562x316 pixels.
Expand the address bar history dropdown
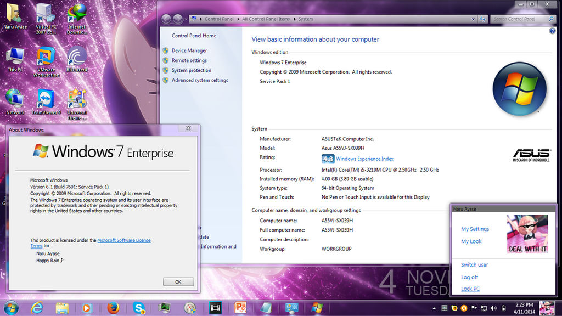tap(471, 19)
